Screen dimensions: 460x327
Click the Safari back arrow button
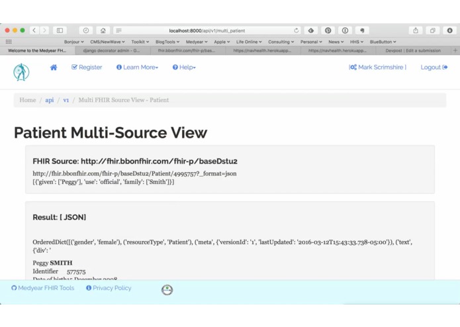point(34,30)
